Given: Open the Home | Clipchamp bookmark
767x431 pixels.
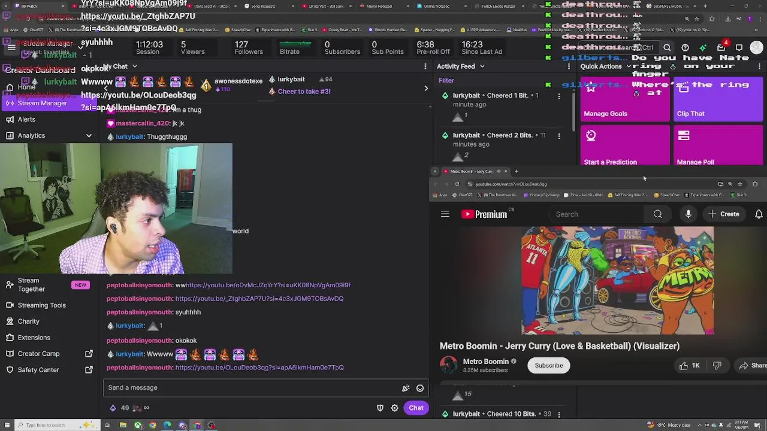Looking at the screenshot, I should point(541,195).
